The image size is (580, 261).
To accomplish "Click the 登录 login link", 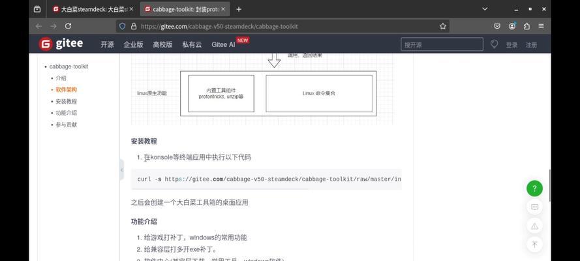I will [x=512, y=45].
